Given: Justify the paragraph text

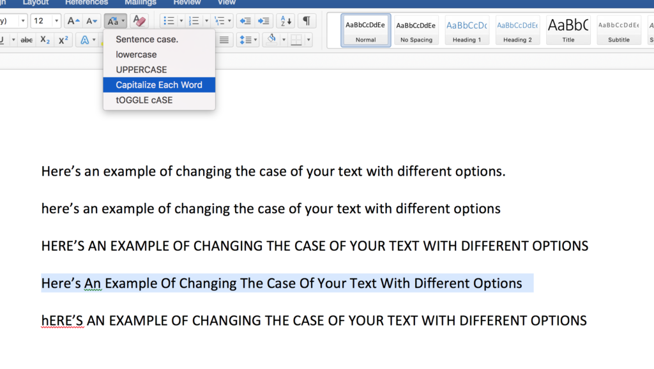Looking at the screenshot, I should [x=224, y=40].
